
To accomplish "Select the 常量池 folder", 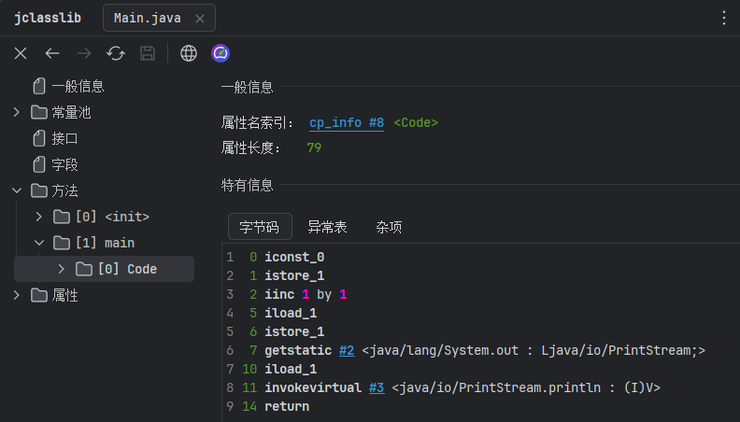I will coord(61,112).
